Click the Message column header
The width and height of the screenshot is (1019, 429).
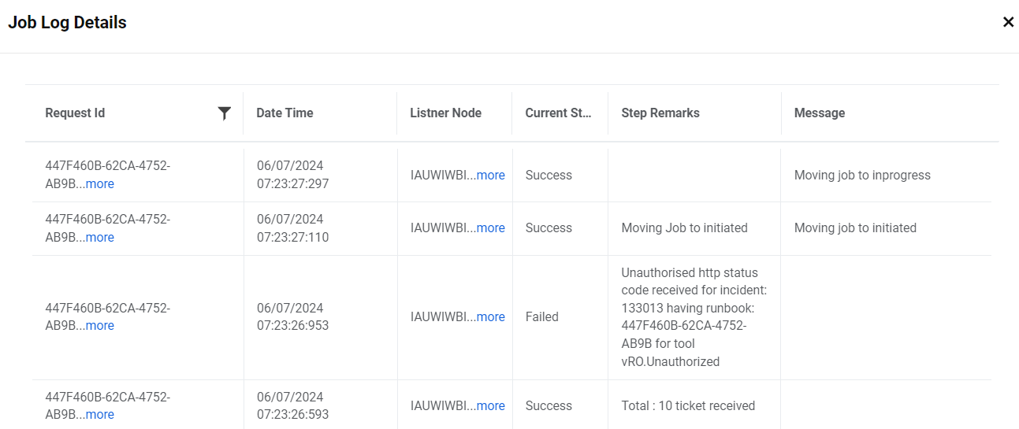click(x=820, y=113)
